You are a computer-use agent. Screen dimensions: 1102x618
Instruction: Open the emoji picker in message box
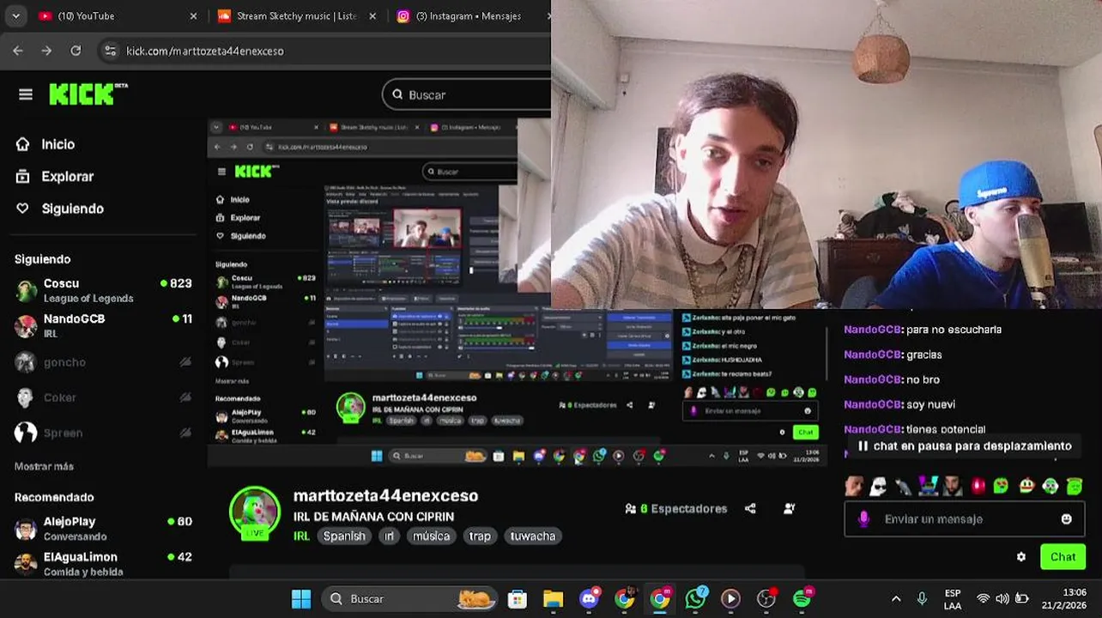click(1066, 518)
